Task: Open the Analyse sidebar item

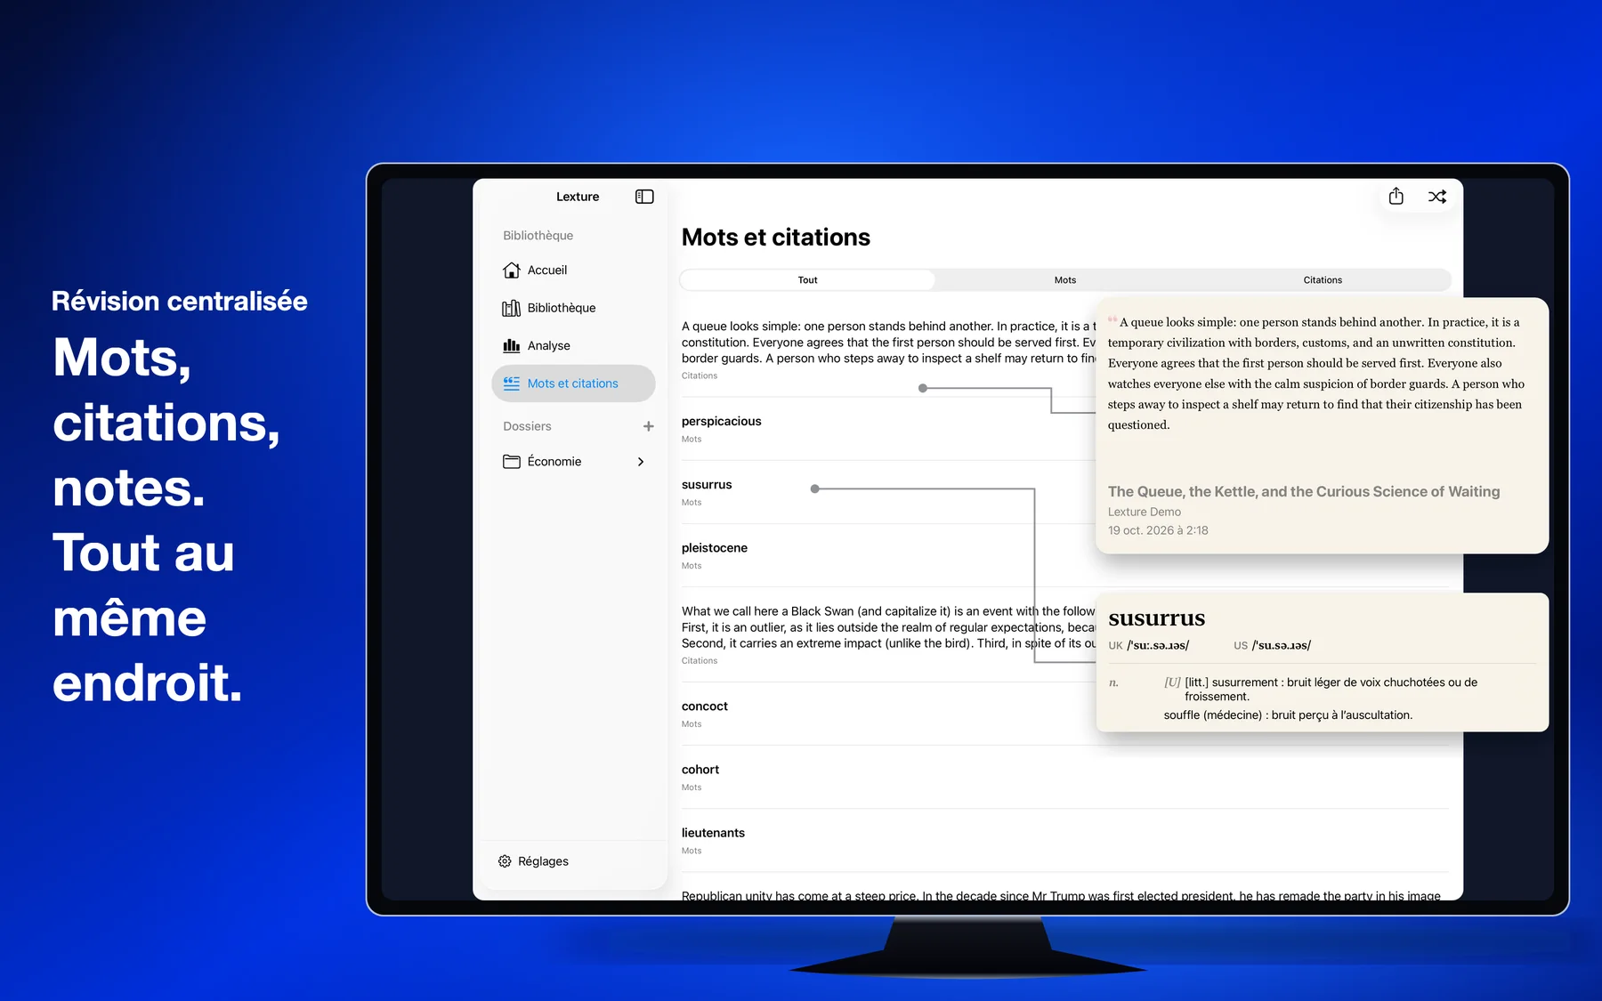Action: click(573, 346)
